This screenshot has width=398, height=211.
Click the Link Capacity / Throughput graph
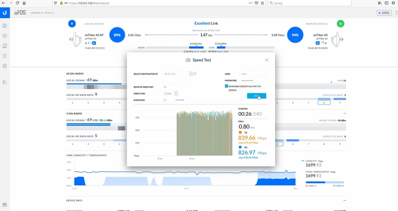click(185, 175)
